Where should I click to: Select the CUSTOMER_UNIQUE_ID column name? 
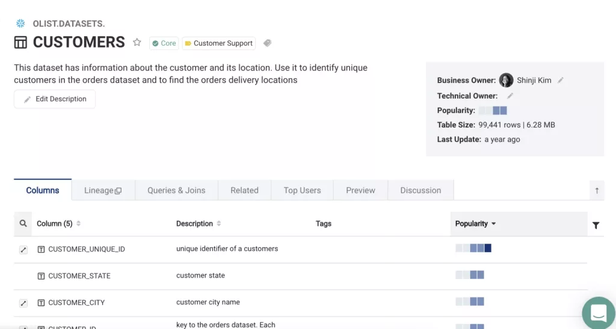tap(87, 249)
